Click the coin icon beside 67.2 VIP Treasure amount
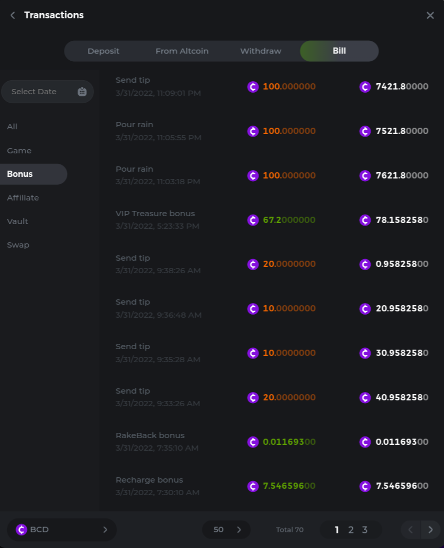The height and width of the screenshot is (548, 444). tap(253, 220)
